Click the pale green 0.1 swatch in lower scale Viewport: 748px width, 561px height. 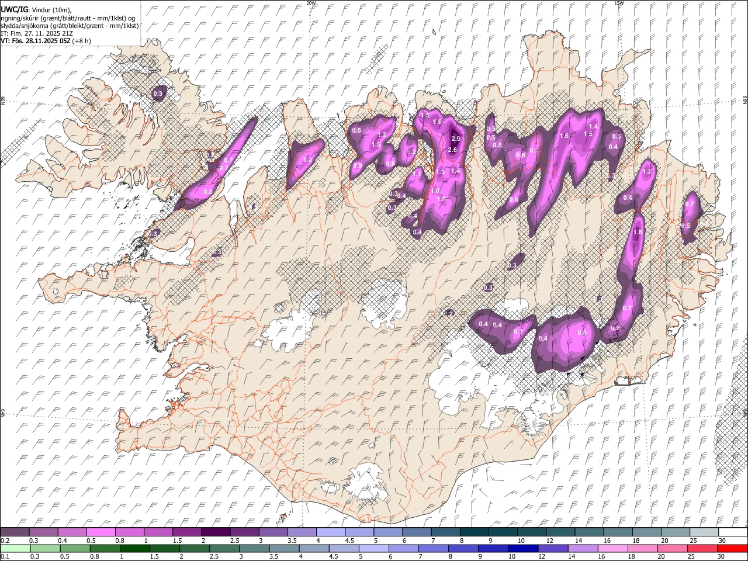(x=15, y=548)
